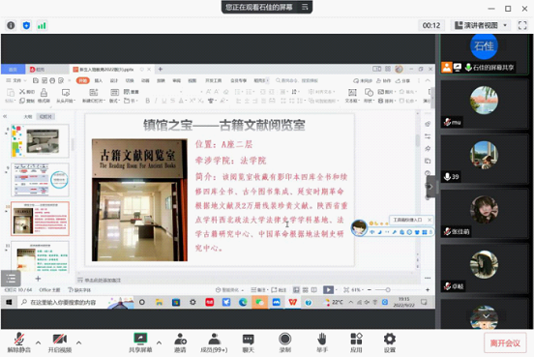Invite participants to the meeting
The image size is (534, 357).
point(180,342)
